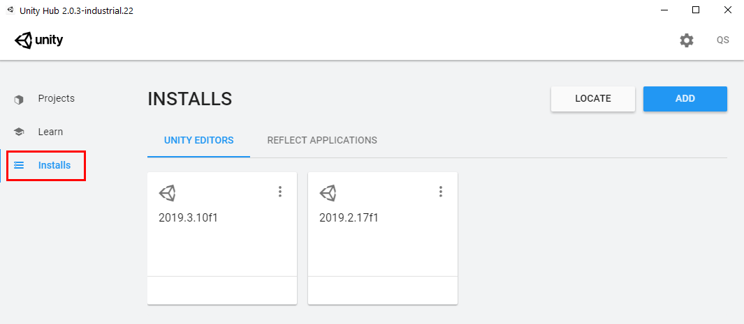The width and height of the screenshot is (744, 324).
Task: Go to Projects in the sidebar
Action: (x=56, y=99)
